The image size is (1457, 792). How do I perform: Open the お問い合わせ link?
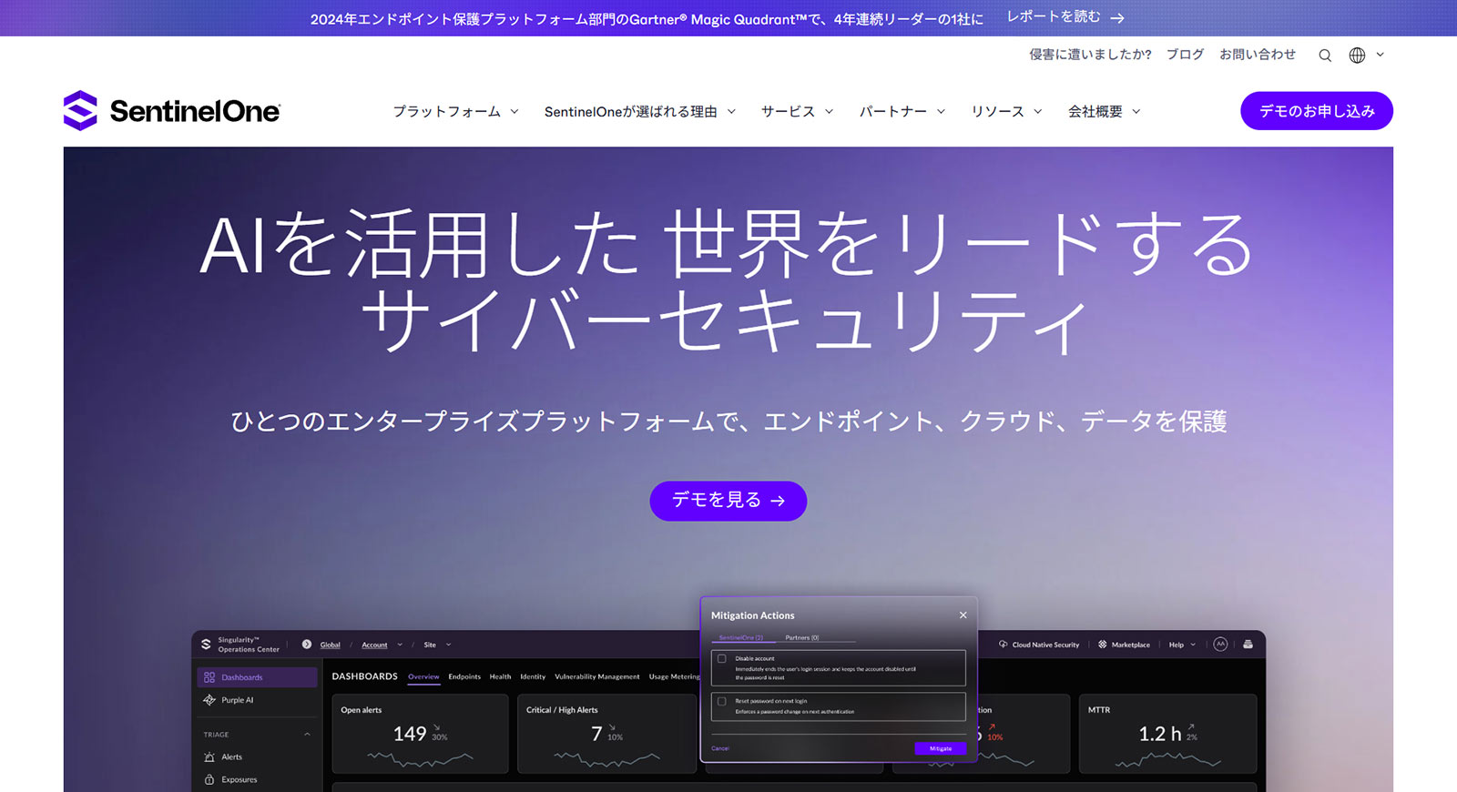[x=1258, y=55]
